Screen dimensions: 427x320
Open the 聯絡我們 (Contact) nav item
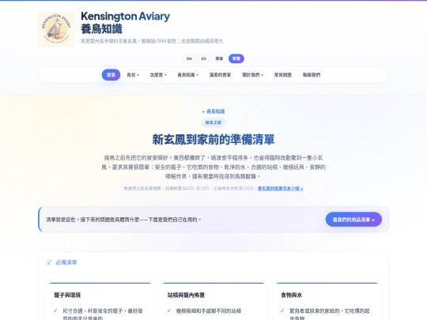click(312, 75)
